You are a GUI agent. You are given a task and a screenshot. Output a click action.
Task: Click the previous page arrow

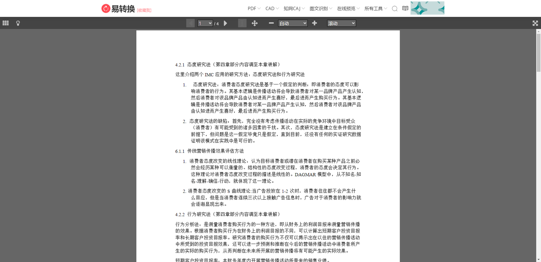coord(190,23)
